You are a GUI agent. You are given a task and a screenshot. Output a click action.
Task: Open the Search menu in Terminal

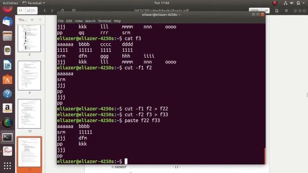[90, 21]
